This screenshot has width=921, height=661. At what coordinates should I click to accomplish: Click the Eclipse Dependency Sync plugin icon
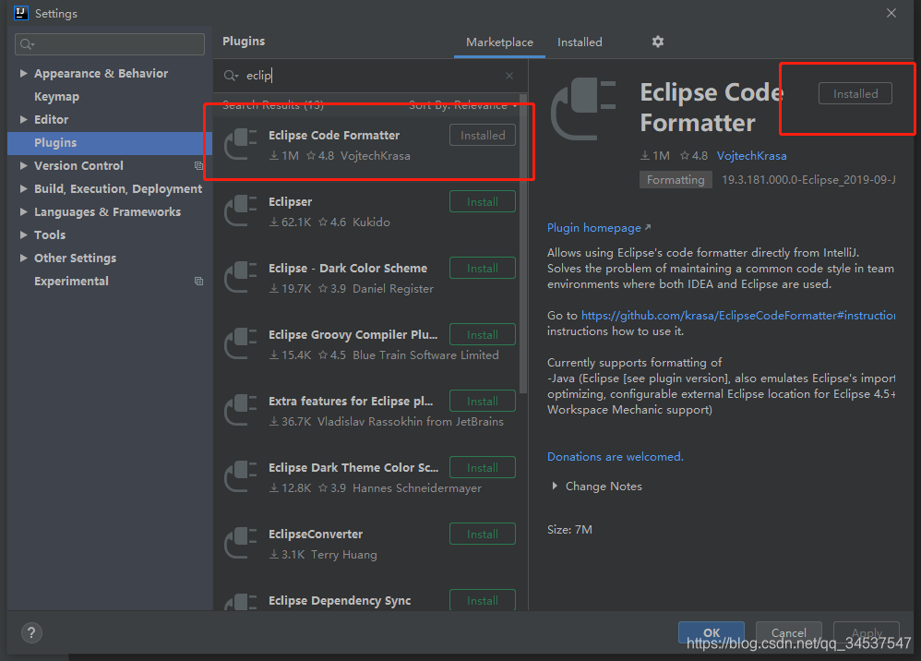[x=241, y=602]
